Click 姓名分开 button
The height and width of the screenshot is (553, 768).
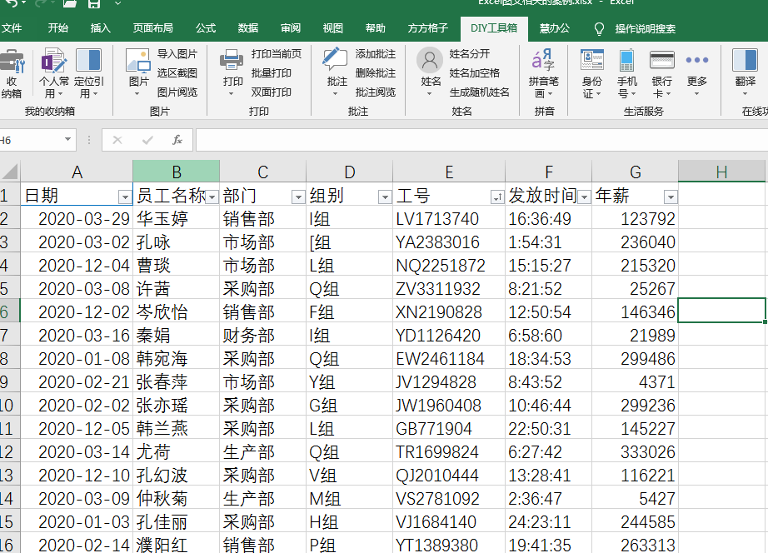pyautogui.click(x=469, y=54)
